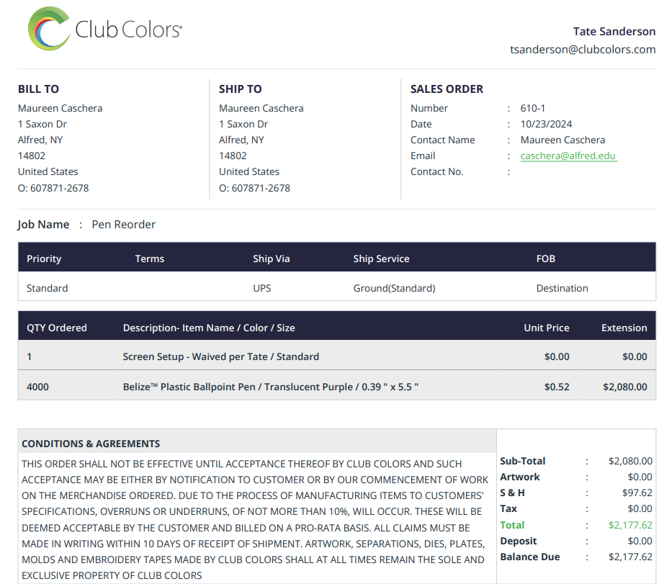This screenshot has width=659, height=584.
Task: Click the Club Colors logo
Action: click(105, 29)
